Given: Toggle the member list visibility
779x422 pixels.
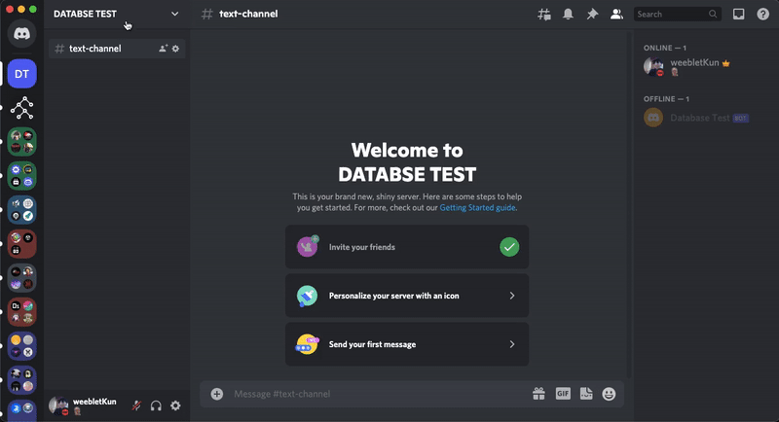Looking at the screenshot, I should point(616,14).
